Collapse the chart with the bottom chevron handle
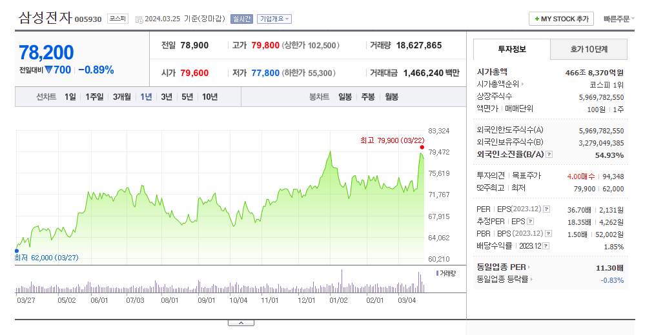This screenshot has width=654, height=335. pos(241,323)
